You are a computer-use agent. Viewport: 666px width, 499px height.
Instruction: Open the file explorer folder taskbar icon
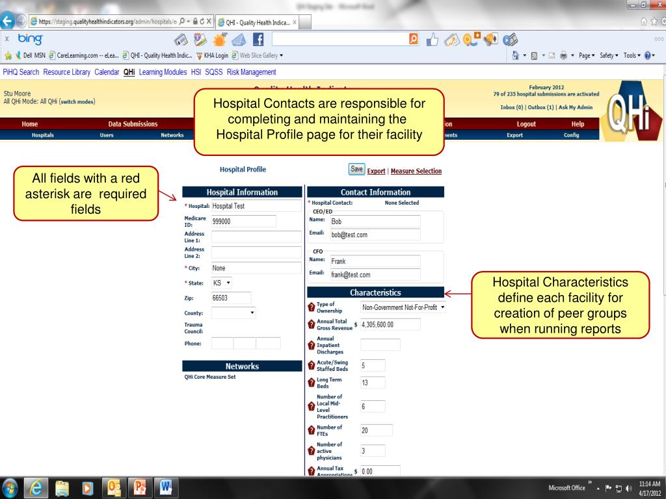(x=62, y=488)
